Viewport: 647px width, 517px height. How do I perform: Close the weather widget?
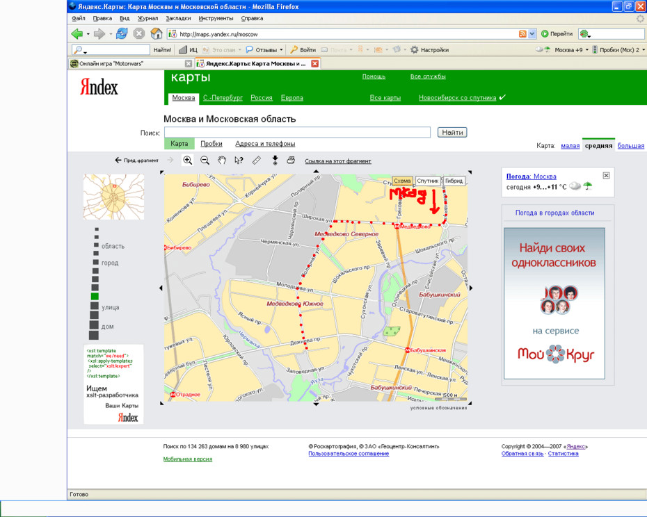(606, 176)
